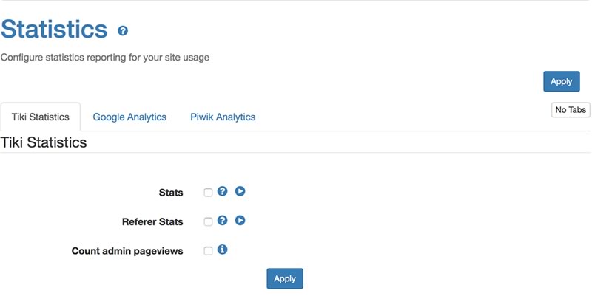Click the arrow icon next to Referer Stats
Viewport: 592px width, 299px height.
[x=240, y=220]
